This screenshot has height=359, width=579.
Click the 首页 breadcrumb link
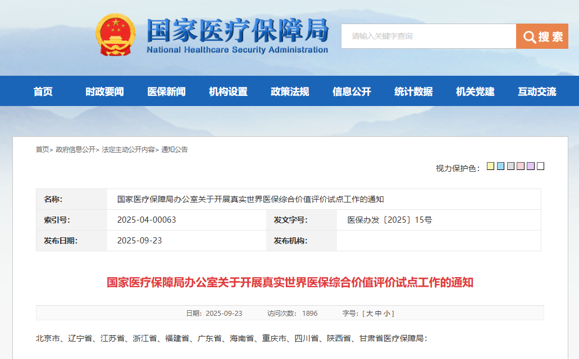[42, 150]
